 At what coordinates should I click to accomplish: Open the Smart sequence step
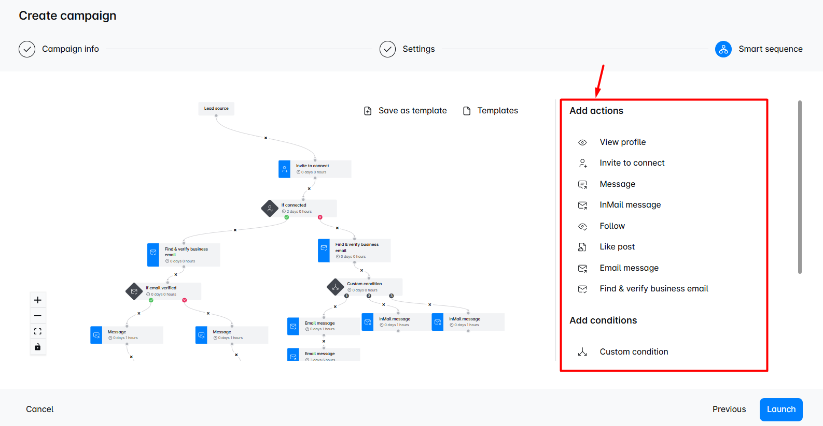[771, 49]
